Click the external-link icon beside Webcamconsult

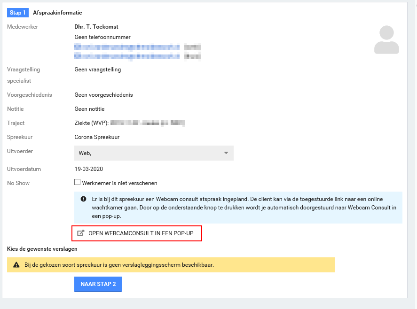[80, 233]
